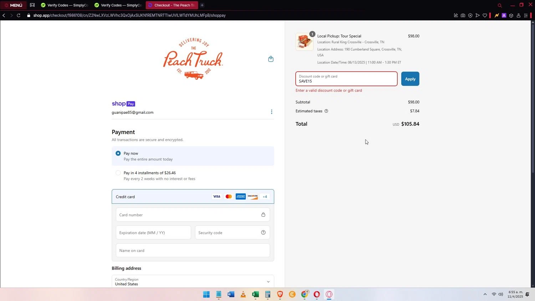Open Notepad from the taskbar
The image size is (535, 301).
[219, 295]
